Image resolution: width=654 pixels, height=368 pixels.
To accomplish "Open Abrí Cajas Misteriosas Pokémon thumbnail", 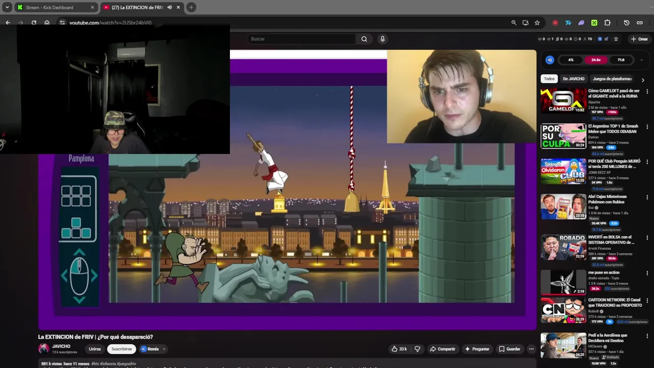I will pyautogui.click(x=564, y=206).
